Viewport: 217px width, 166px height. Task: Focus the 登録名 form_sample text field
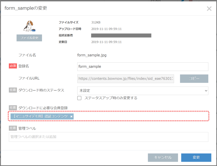[143, 67]
